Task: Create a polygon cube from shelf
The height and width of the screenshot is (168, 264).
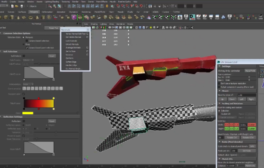Action: coord(5,17)
